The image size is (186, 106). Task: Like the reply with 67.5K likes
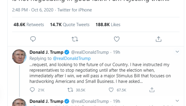coord(113,90)
